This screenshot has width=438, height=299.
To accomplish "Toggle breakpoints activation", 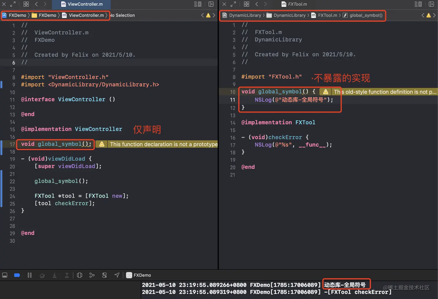I will 17,275.
